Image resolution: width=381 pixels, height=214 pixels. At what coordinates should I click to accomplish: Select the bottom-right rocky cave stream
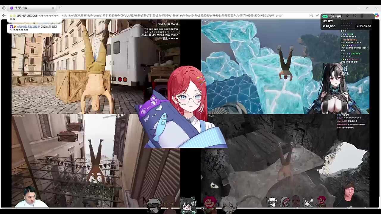[x=285, y=160]
